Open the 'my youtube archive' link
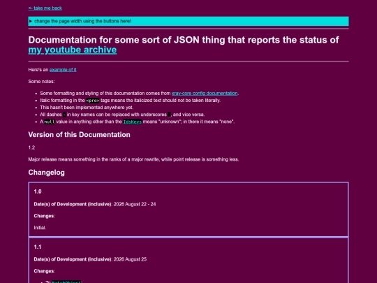 (73, 50)
